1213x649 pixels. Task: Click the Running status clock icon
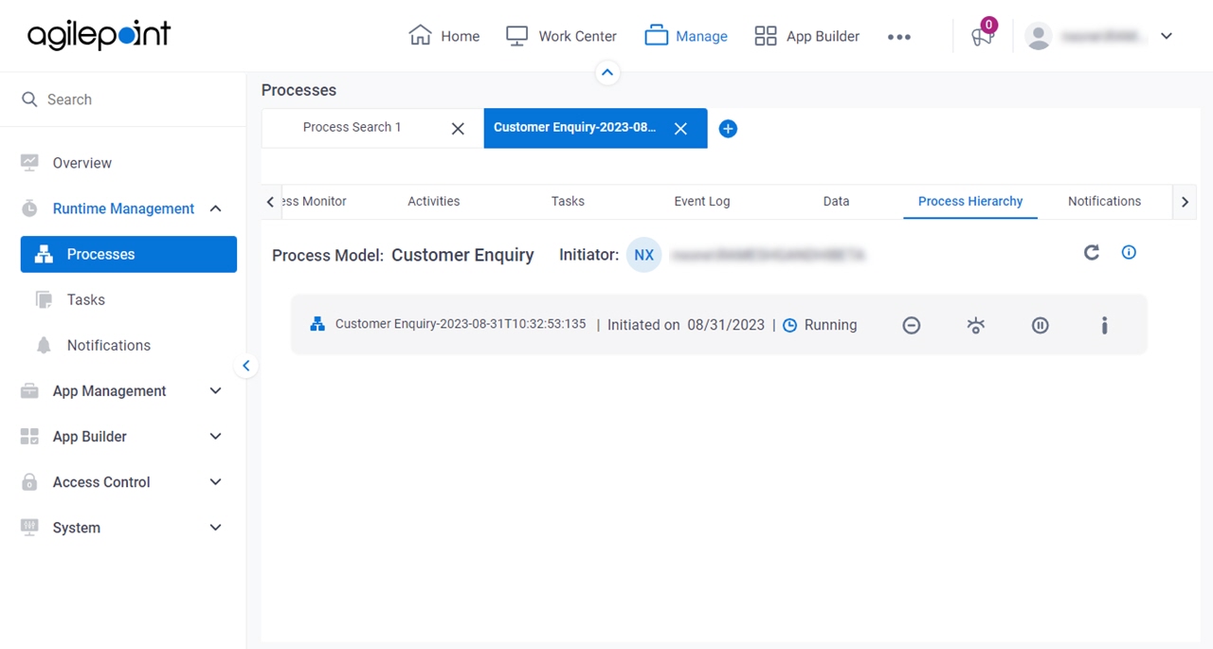pyautogui.click(x=789, y=325)
